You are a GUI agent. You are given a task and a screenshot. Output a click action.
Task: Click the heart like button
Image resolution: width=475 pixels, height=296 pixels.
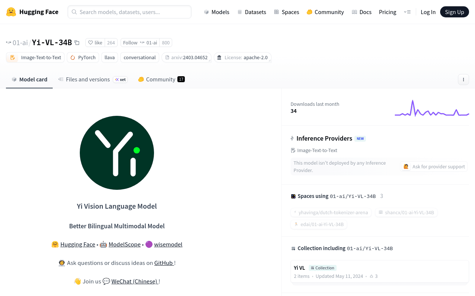pyautogui.click(x=95, y=43)
